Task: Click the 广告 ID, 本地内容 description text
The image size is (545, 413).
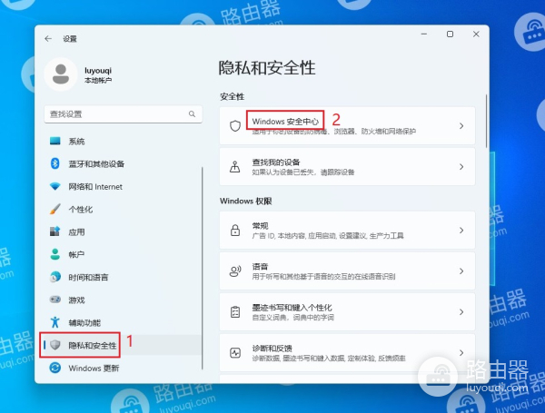Action: [328, 236]
